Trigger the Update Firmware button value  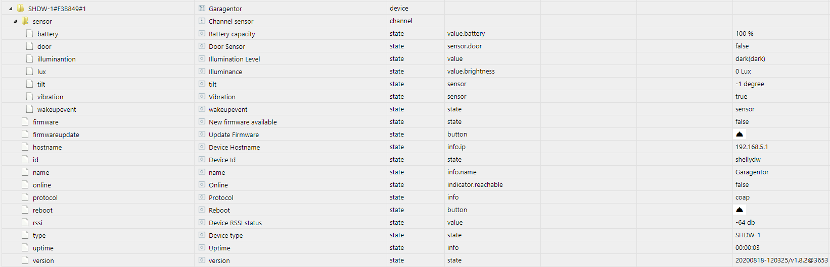point(740,134)
